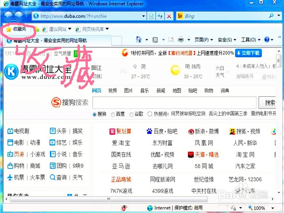This screenshot has height=213, width=284.
Task: Click the status bar popup blocker icon
Action: tap(124, 208)
